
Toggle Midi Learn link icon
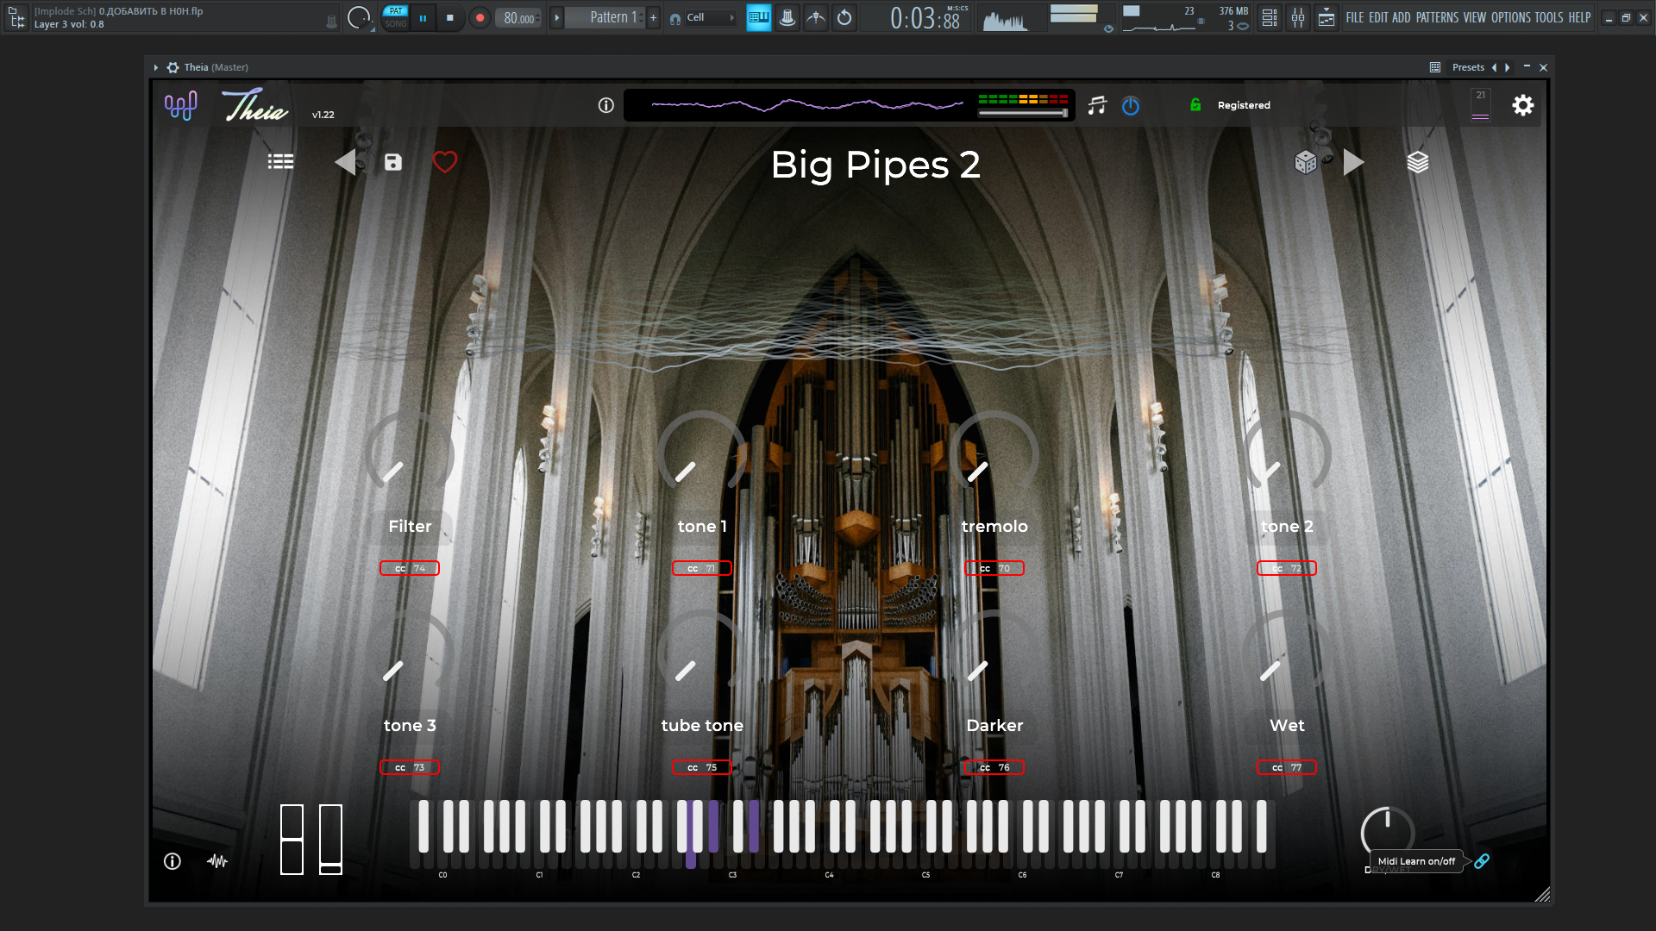tap(1482, 860)
